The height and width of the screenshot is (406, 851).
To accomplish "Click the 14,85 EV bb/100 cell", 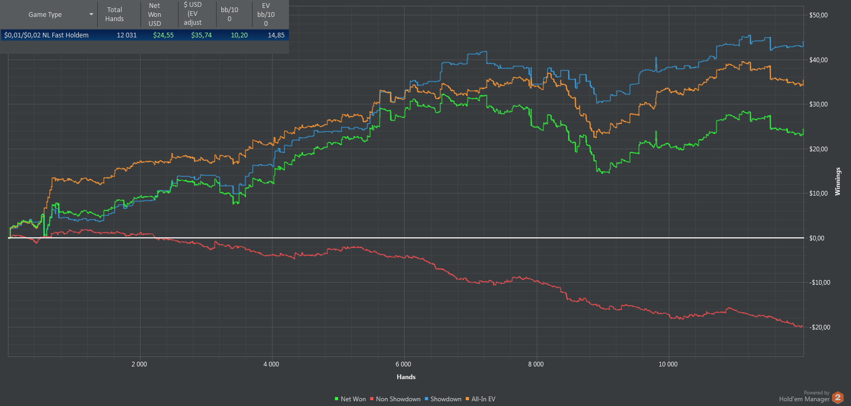I will (x=276, y=35).
